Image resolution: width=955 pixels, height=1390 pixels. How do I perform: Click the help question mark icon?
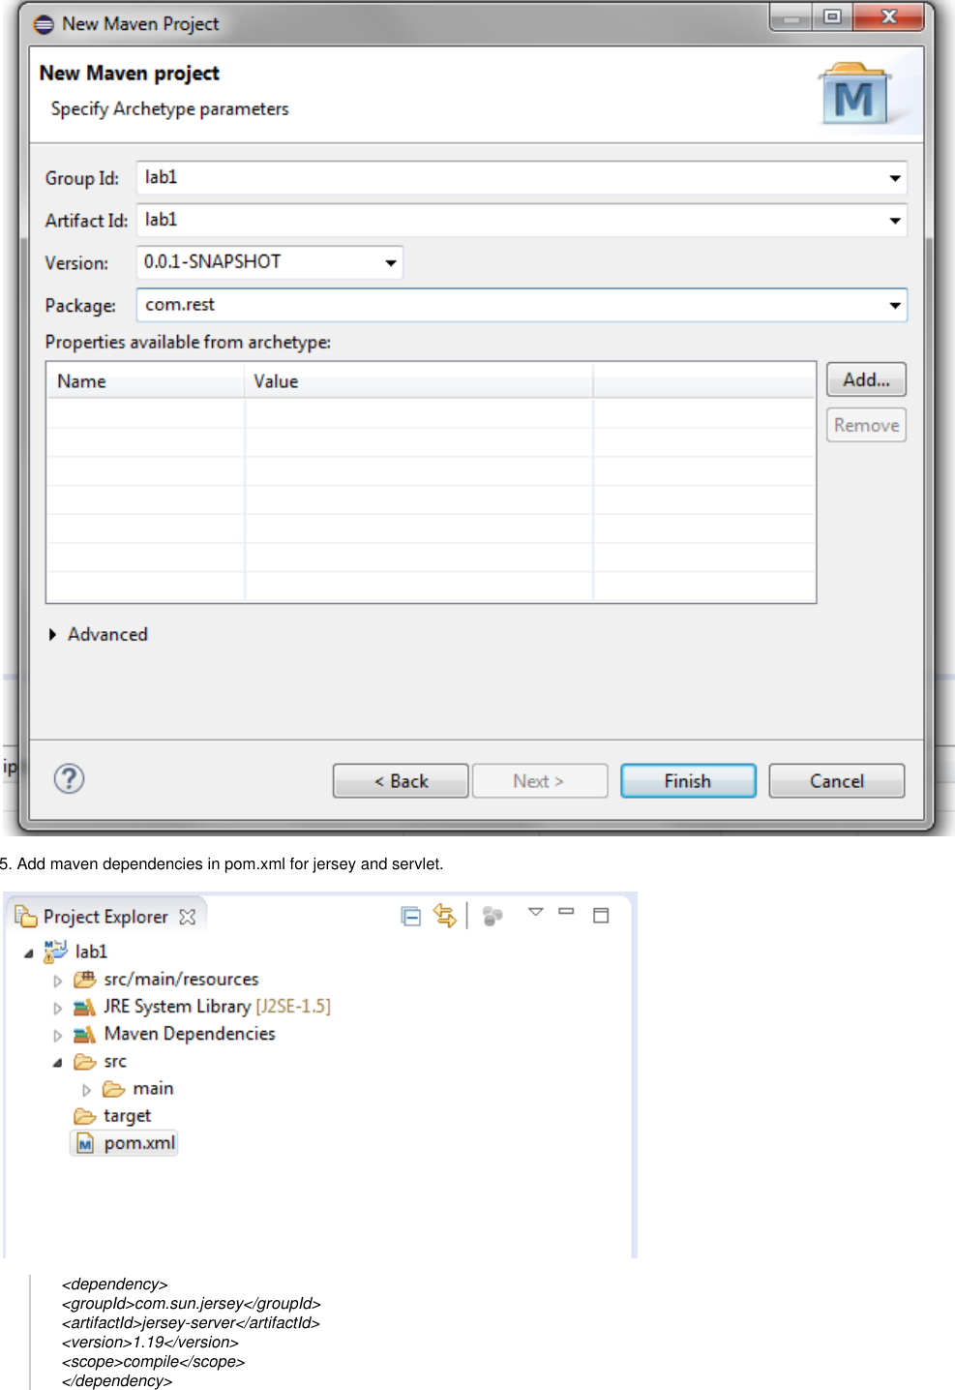coord(69,778)
